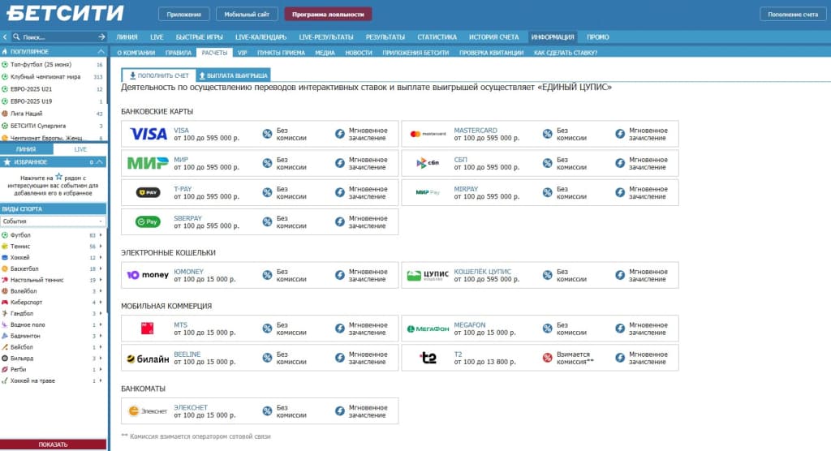The height and width of the screenshot is (451, 831).
Task: Click the Приложения button
Action: pos(184,15)
